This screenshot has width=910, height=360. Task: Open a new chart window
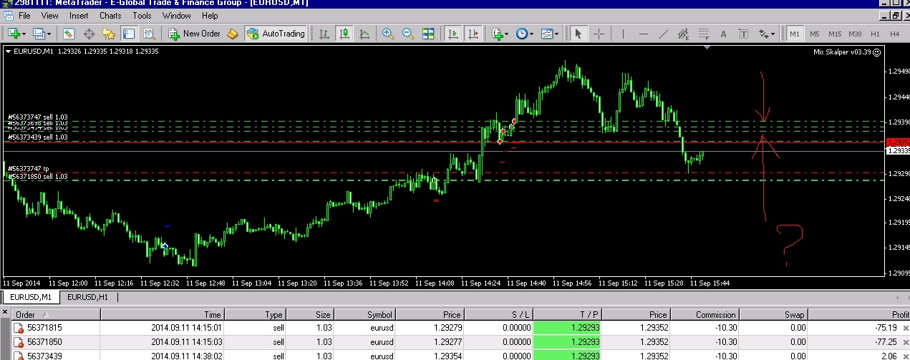14,33
